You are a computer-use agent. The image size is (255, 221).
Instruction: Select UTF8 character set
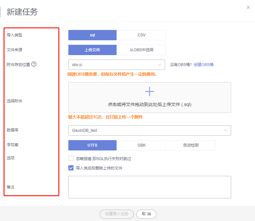93,145
